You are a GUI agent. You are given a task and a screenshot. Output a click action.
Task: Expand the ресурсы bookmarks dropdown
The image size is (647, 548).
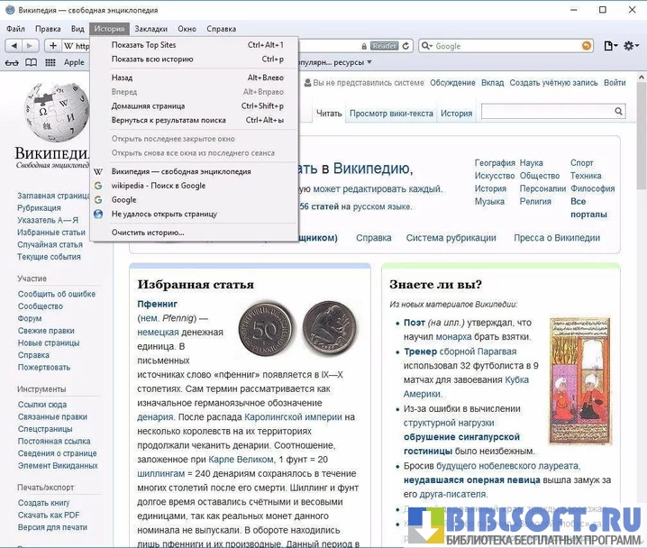point(369,62)
